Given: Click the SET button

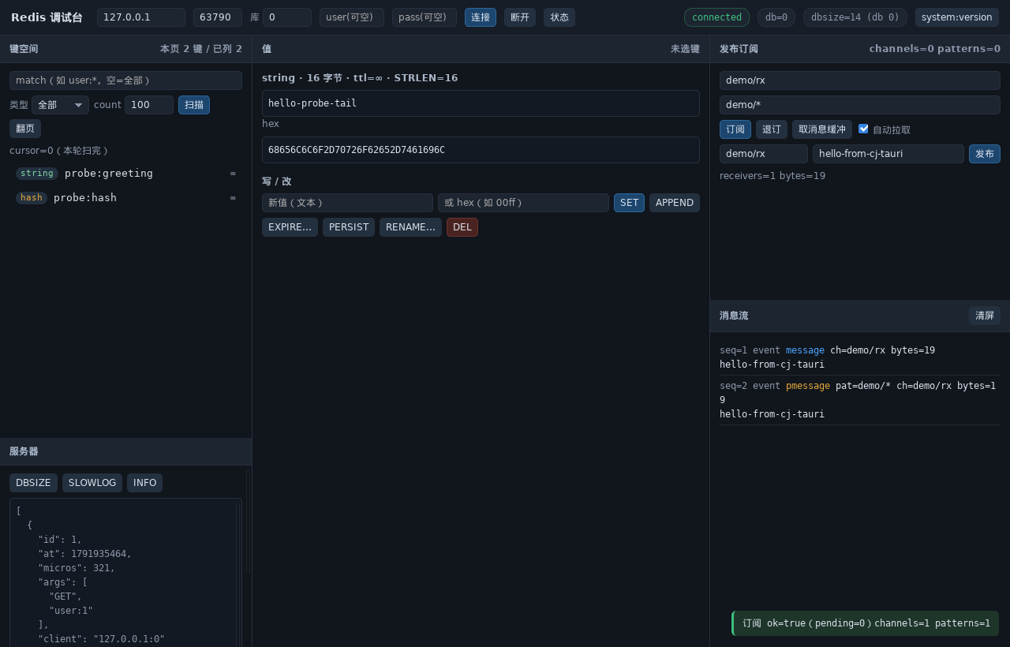Looking at the screenshot, I should coord(629,203).
